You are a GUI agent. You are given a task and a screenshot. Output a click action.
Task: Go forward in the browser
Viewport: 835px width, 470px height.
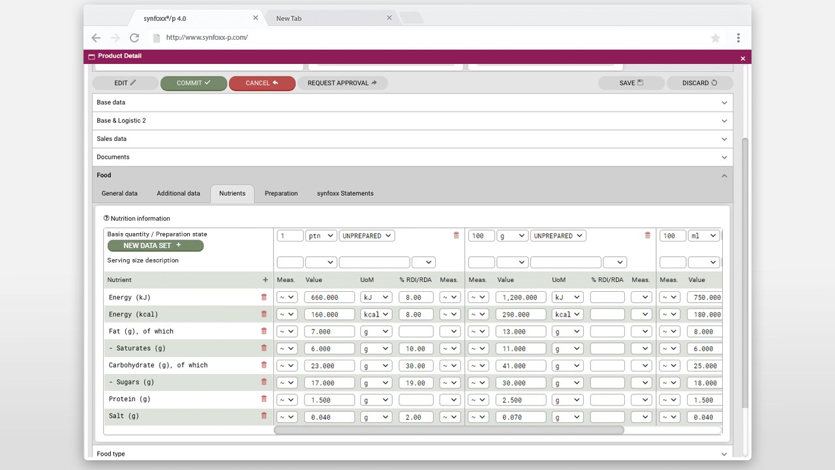(x=115, y=38)
